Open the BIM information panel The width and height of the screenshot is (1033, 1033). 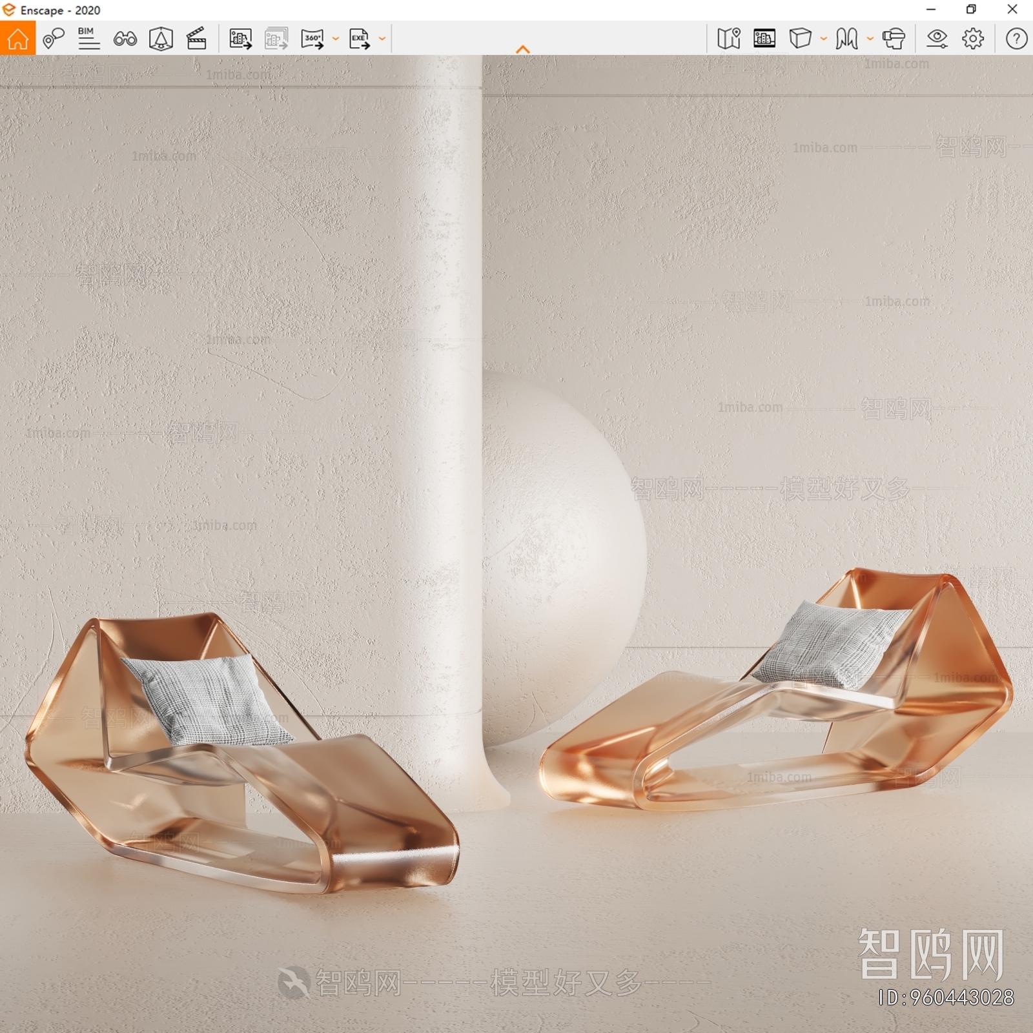click(x=88, y=39)
